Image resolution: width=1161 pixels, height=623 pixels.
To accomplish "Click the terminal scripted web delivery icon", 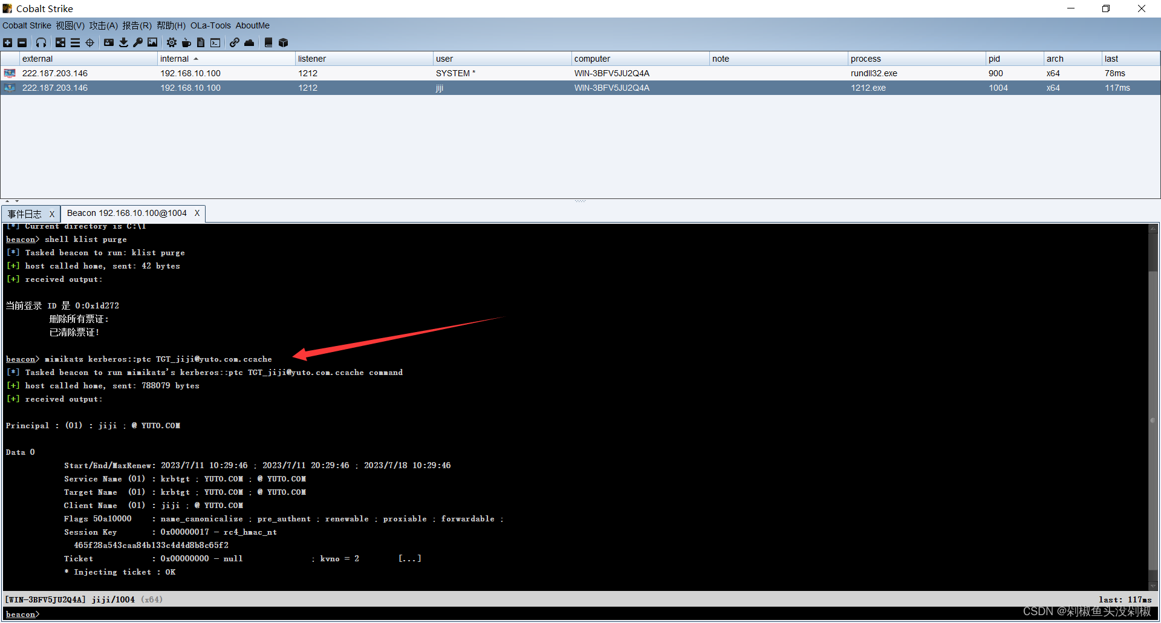I will pos(215,42).
